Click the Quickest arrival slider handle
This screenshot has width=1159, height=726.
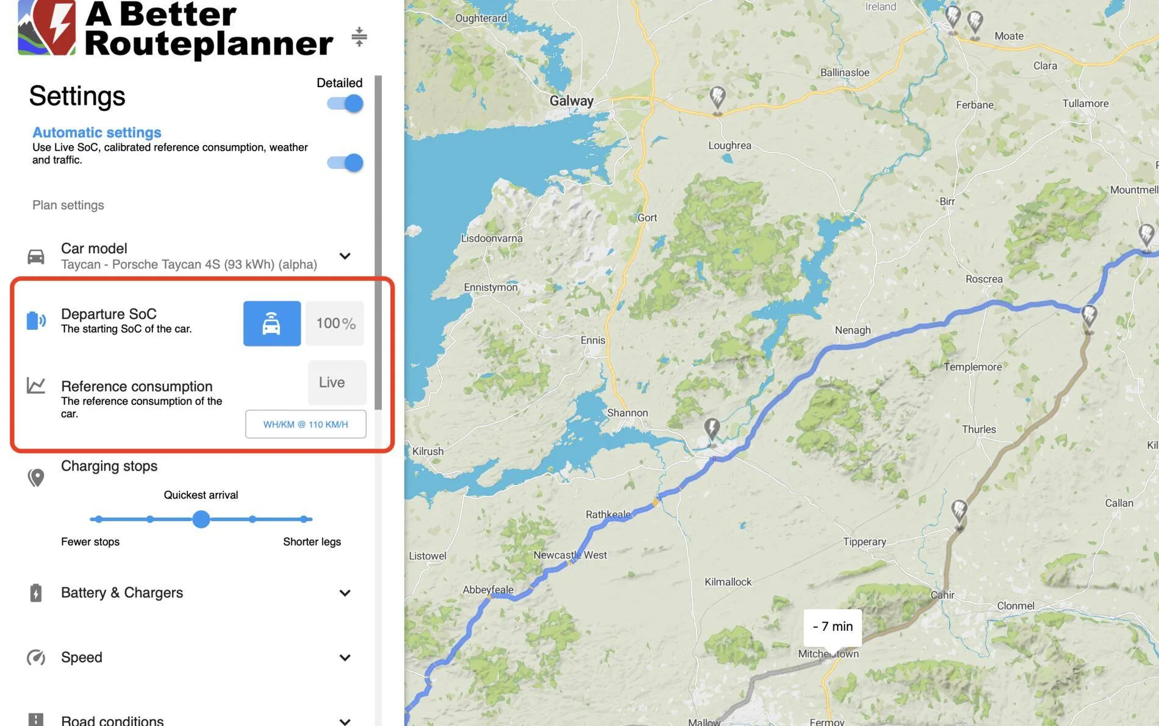pos(201,519)
